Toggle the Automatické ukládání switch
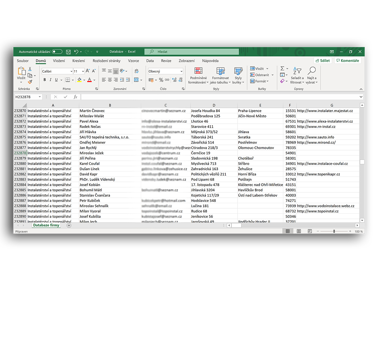 tap(57, 52)
